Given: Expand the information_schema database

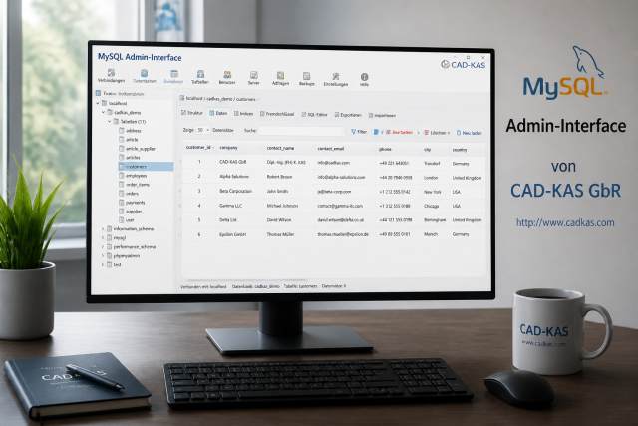Looking at the screenshot, I should click(103, 228).
